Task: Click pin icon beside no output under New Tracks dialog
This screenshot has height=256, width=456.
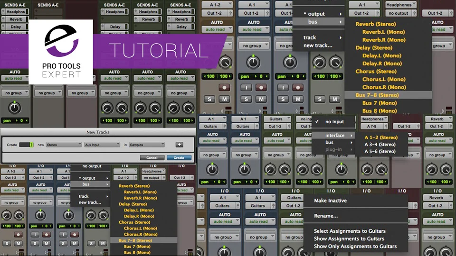Action: (x=164, y=178)
